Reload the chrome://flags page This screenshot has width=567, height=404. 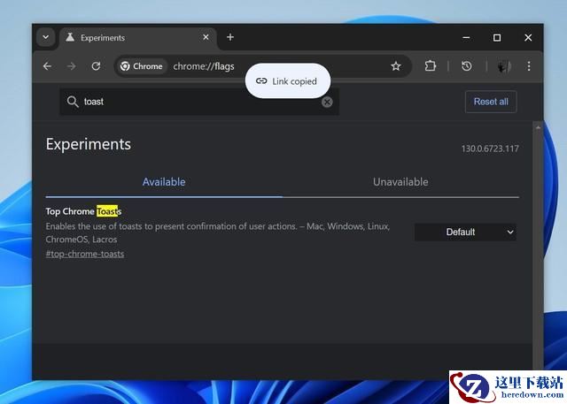(96, 66)
